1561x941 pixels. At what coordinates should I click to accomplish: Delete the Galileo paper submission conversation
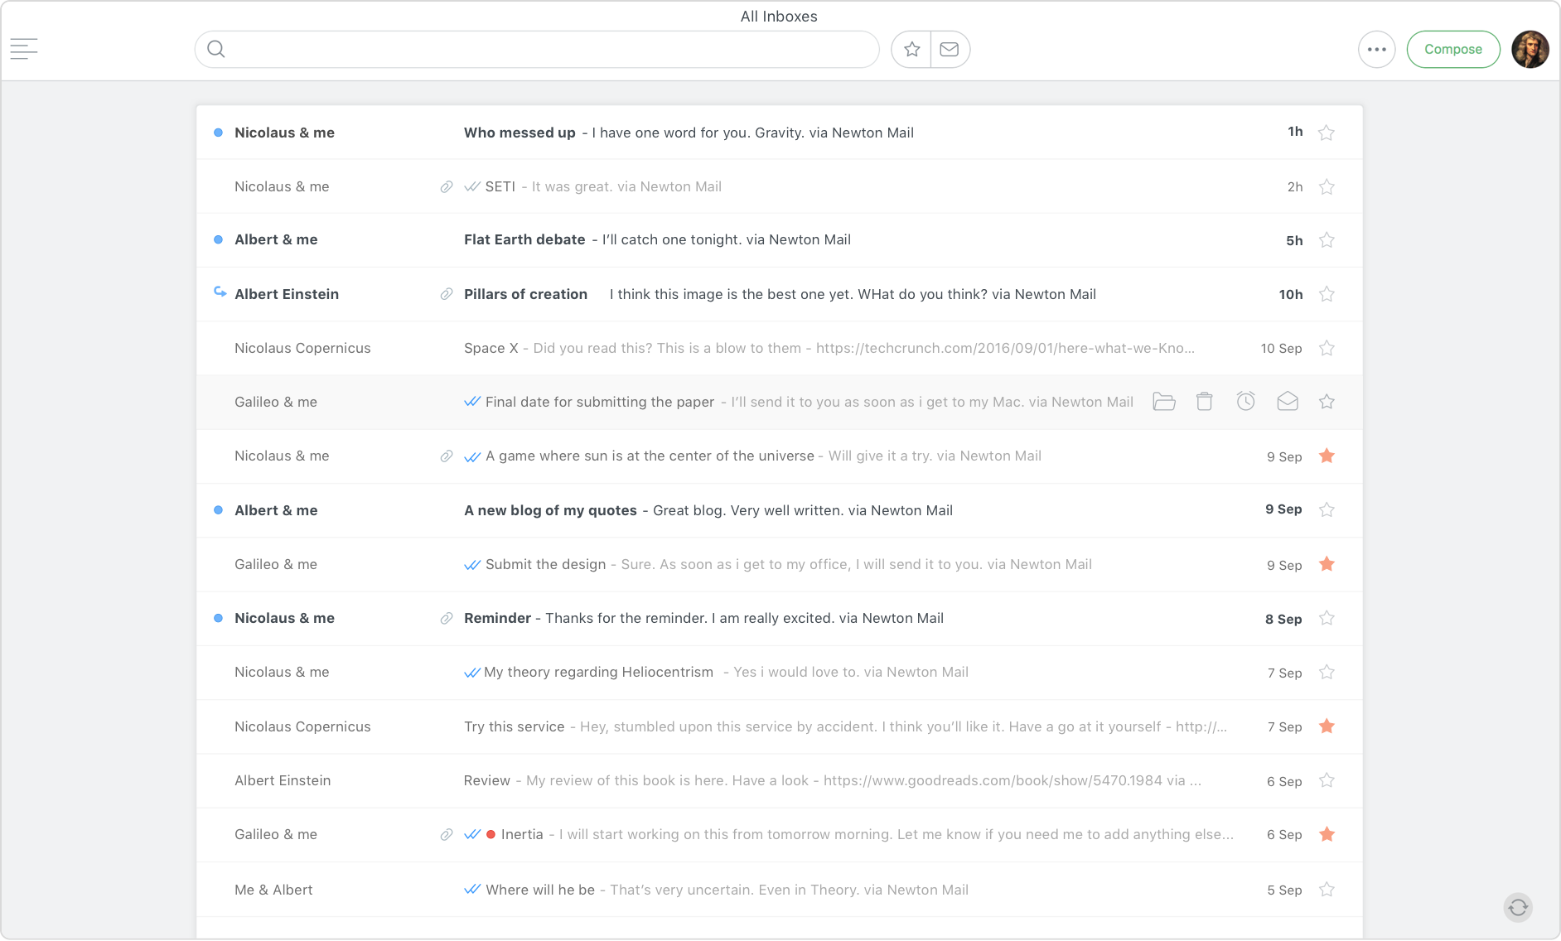1205,401
